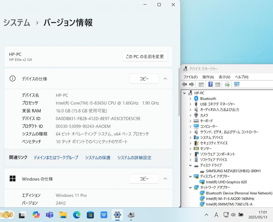Viewport: 273px width, 222px height.
Task: Click the IME input mode 'A' tray icon
Action: tap(216, 215)
